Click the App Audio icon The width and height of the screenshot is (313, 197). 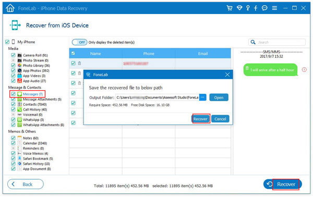tap(20, 81)
